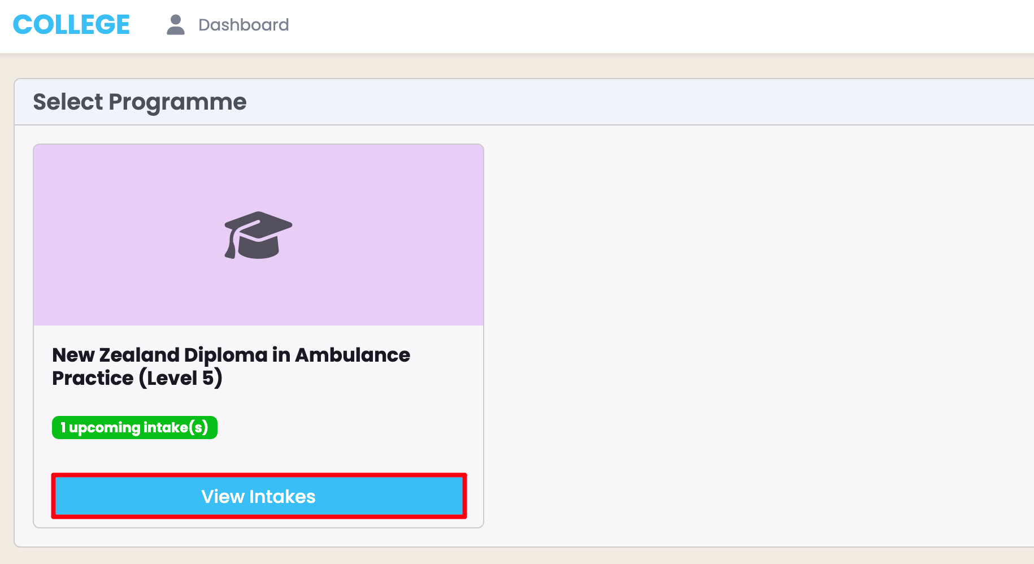Click the word Ambulance in the programme title
The width and height of the screenshot is (1034, 564).
tap(353, 355)
